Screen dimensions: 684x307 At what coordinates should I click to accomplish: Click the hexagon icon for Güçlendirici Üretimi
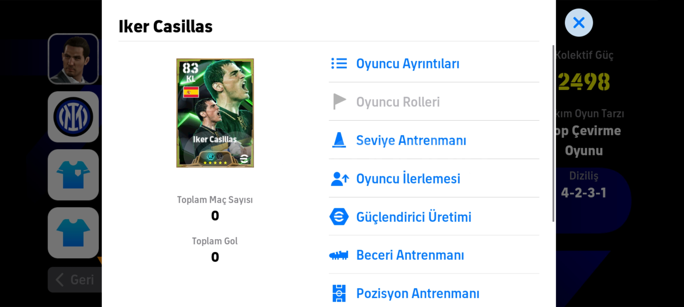pos(339,217)
